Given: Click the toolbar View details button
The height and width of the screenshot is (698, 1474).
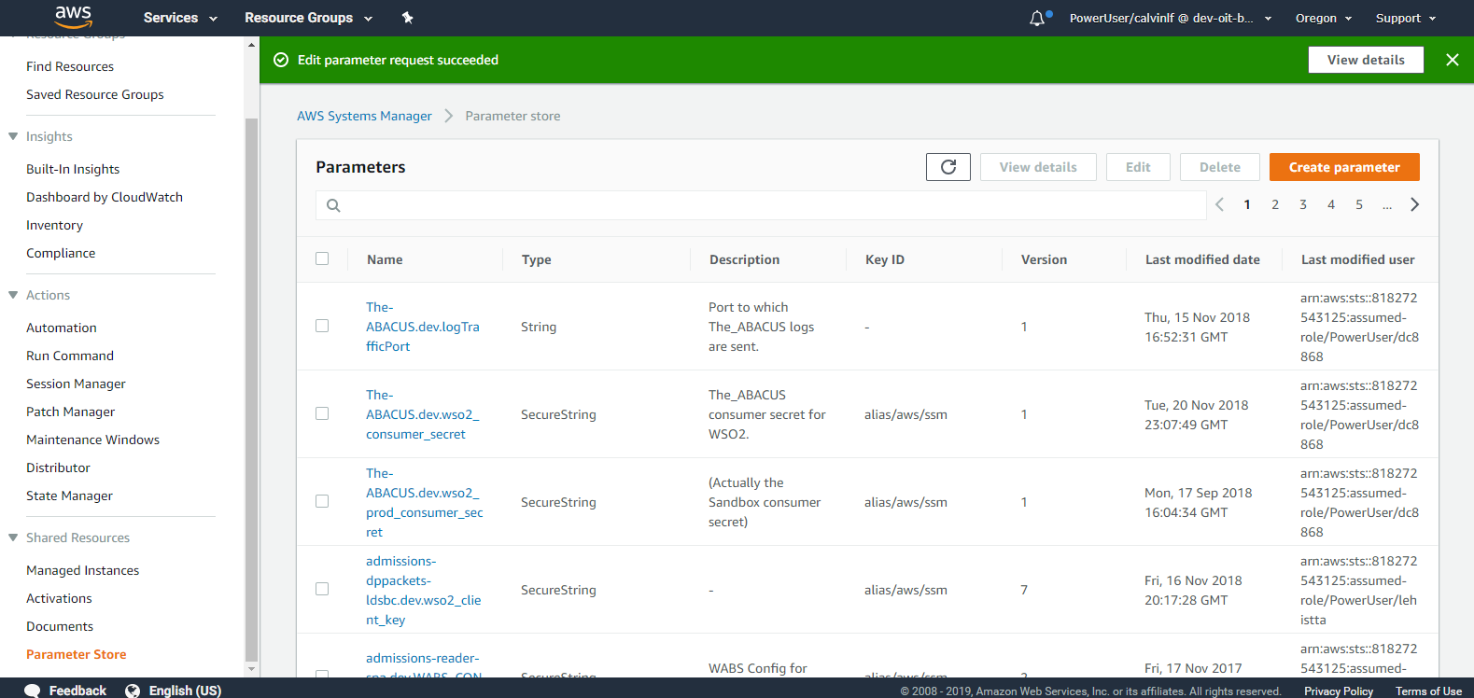Looking at the screenshot, I should click(x=1038, y=167).
